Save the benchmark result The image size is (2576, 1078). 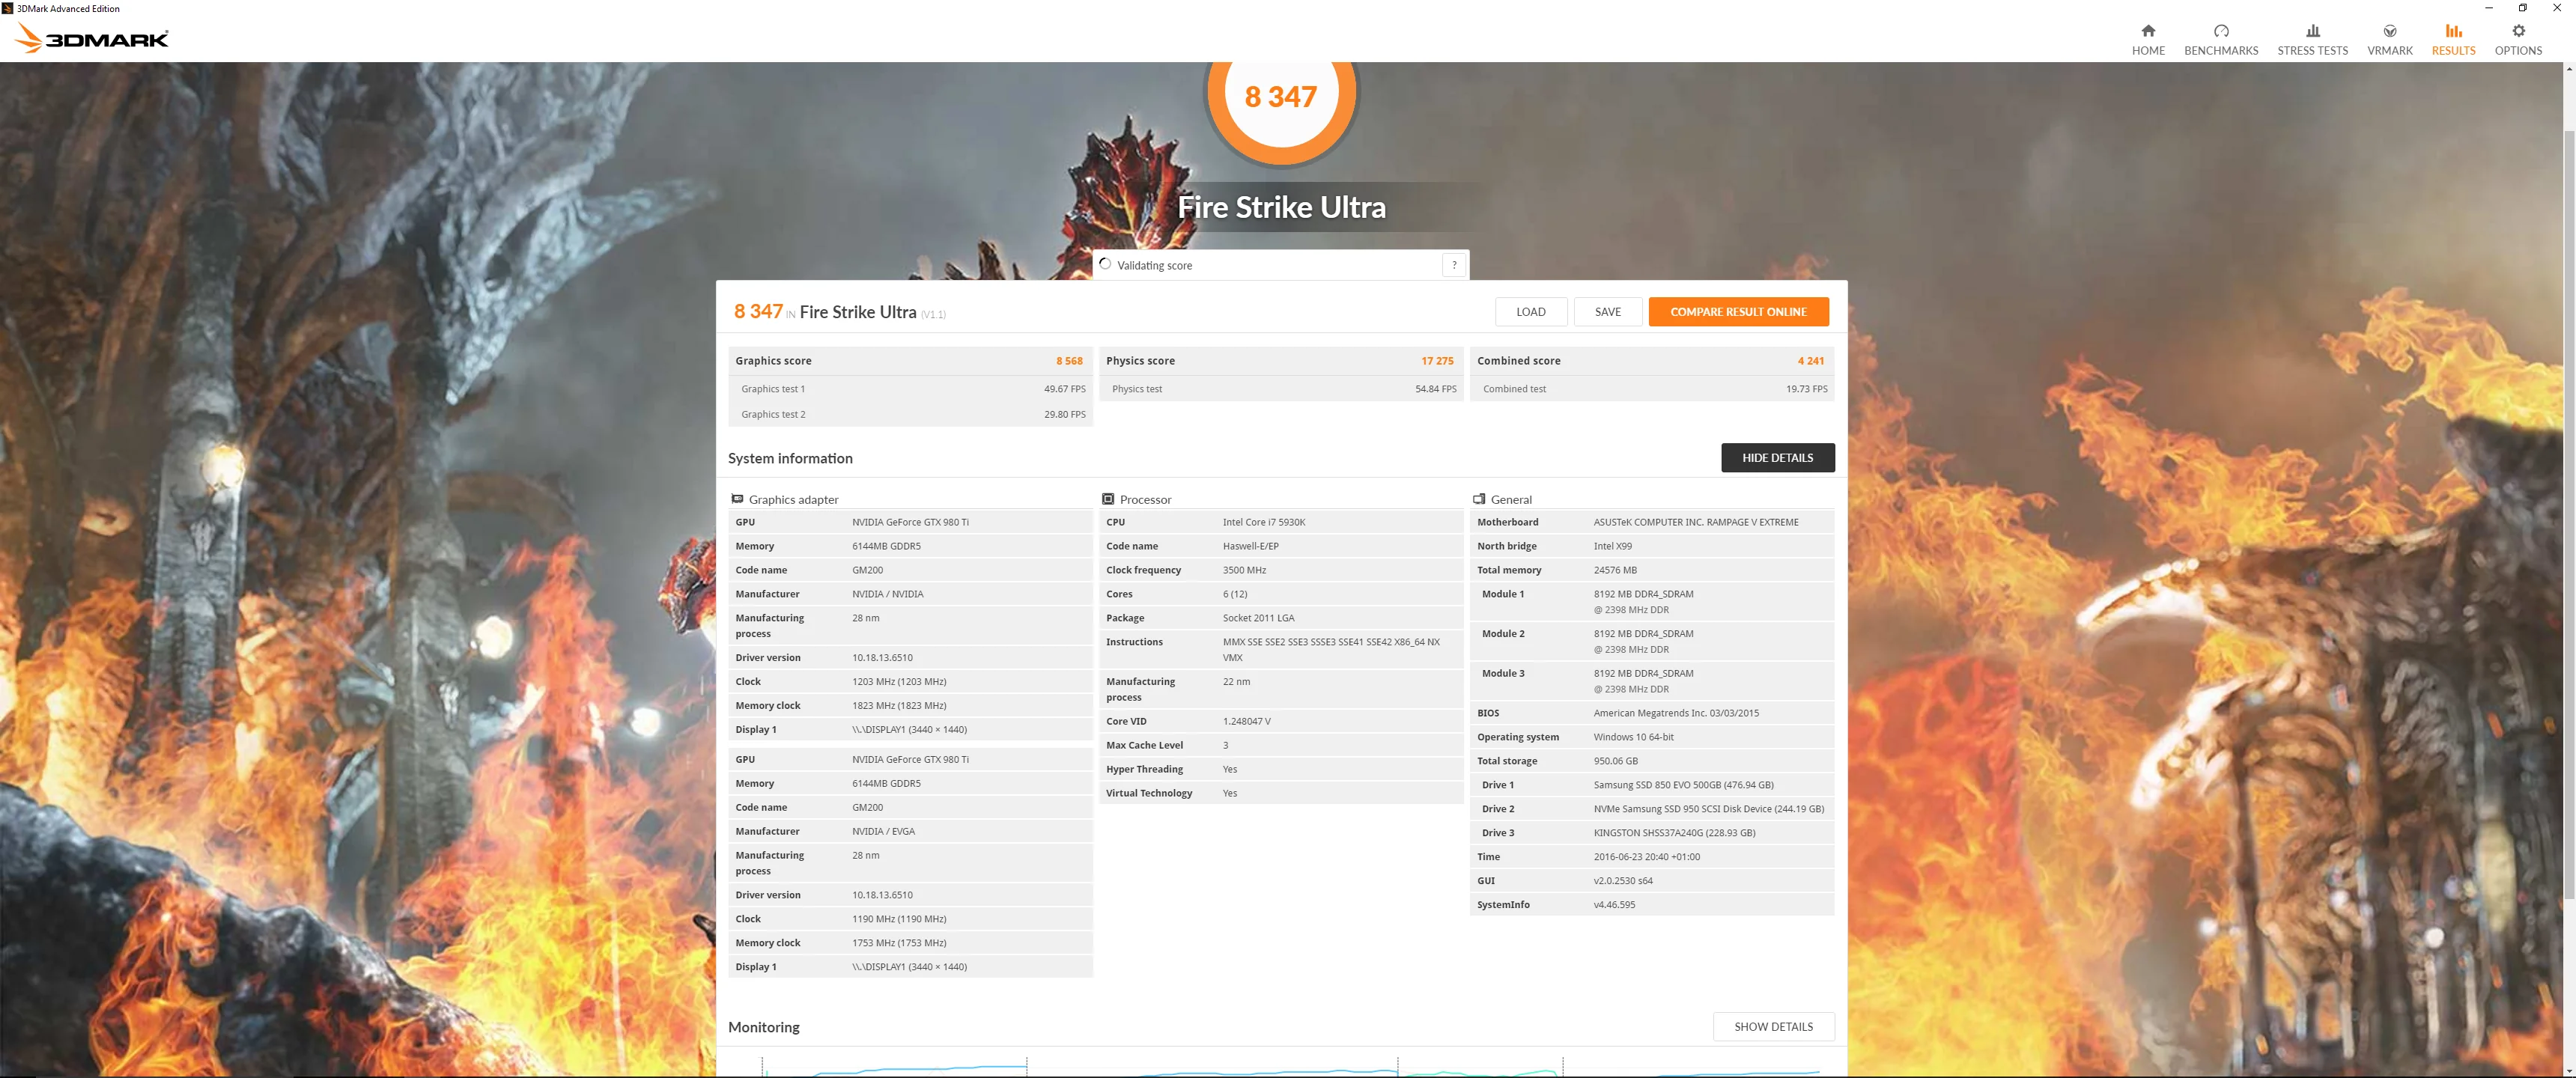[x=1607, y=312]
